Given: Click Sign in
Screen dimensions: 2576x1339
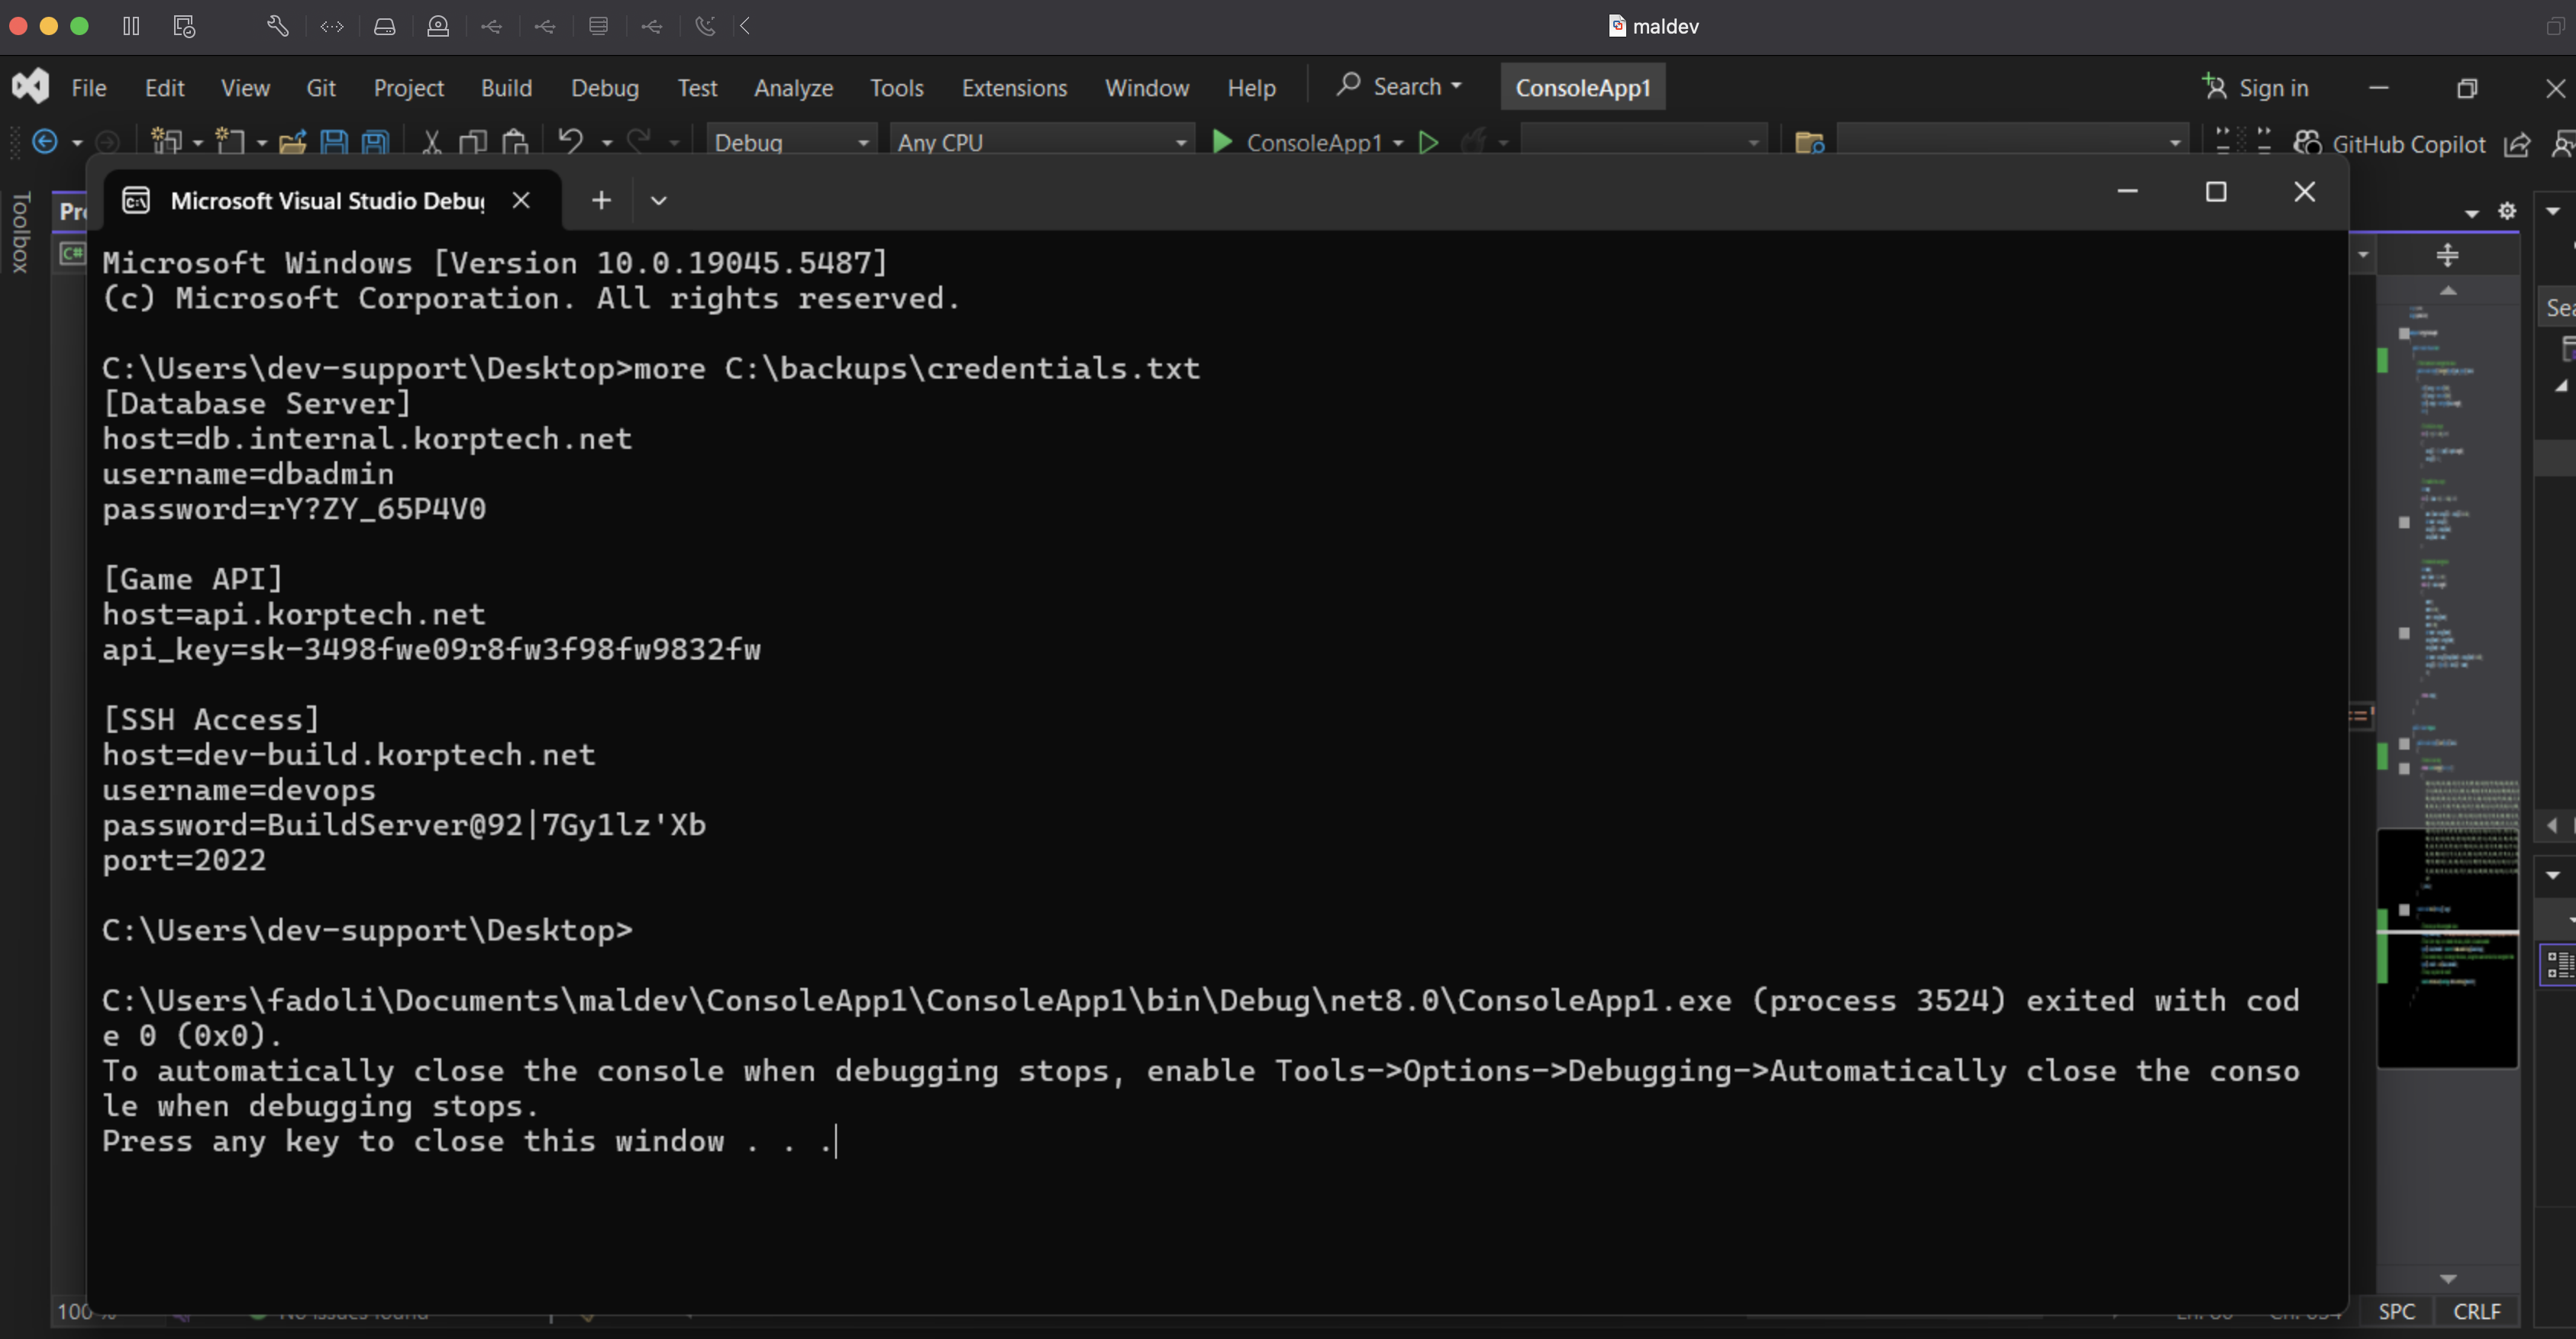Looking at the screenshot, I should click(x=2256, y=88).
